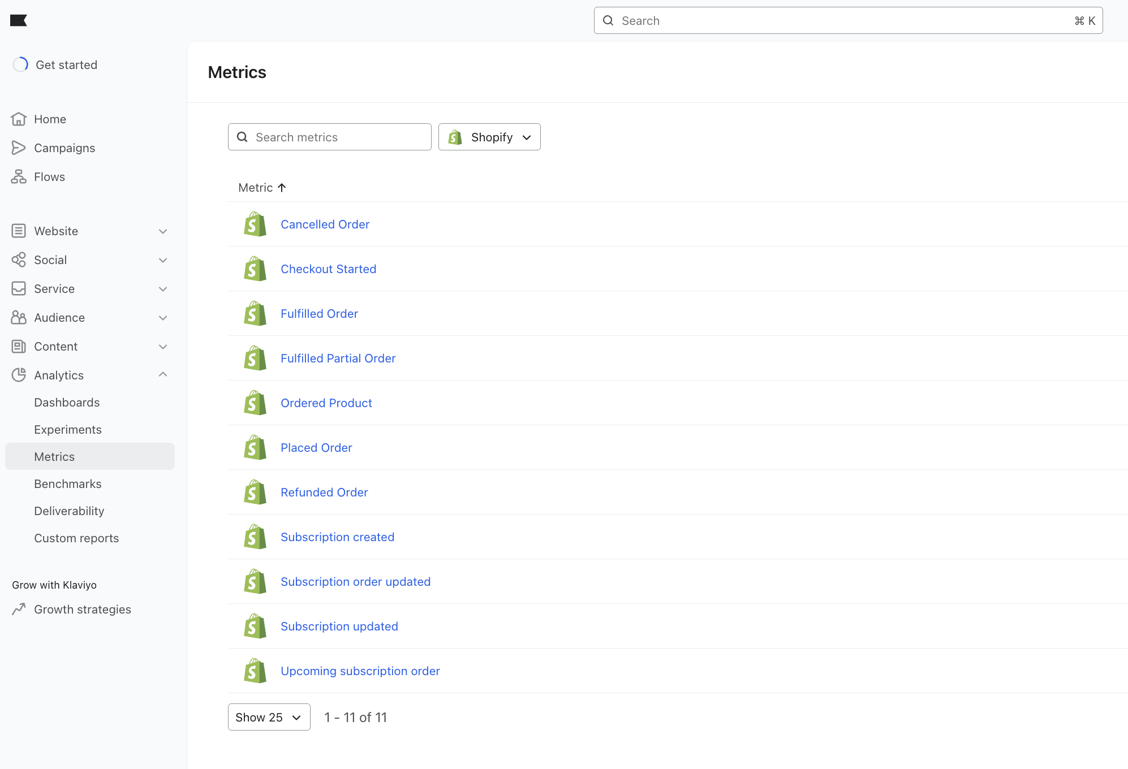Collapse the Analytics sidebar section
This screenshot has height=769, width=1128.
click(x=163, y=375)
